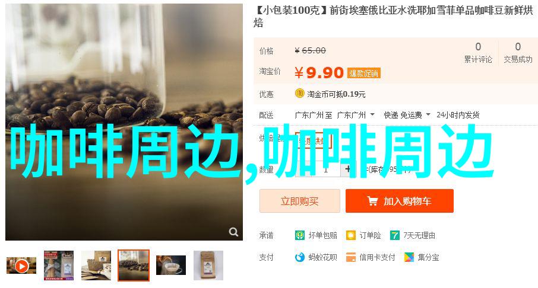Click the Taobao gold coin icon

(x=299, y=94)
